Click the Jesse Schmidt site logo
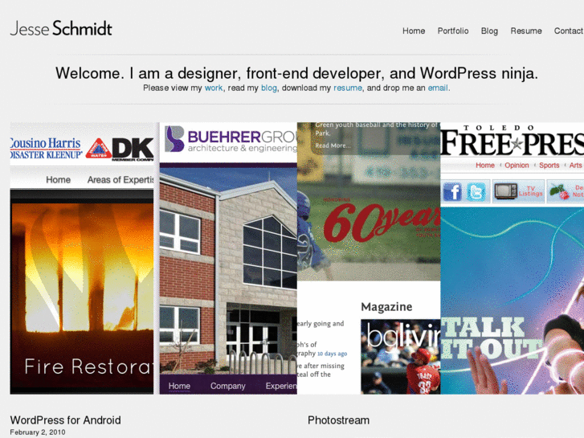 pyautogui.click(x=61, y=29)
